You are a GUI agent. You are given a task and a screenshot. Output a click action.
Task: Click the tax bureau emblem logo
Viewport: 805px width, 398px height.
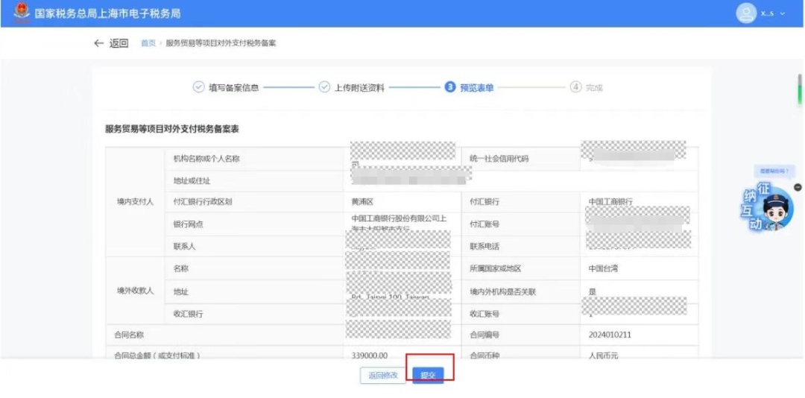[21, 13]
